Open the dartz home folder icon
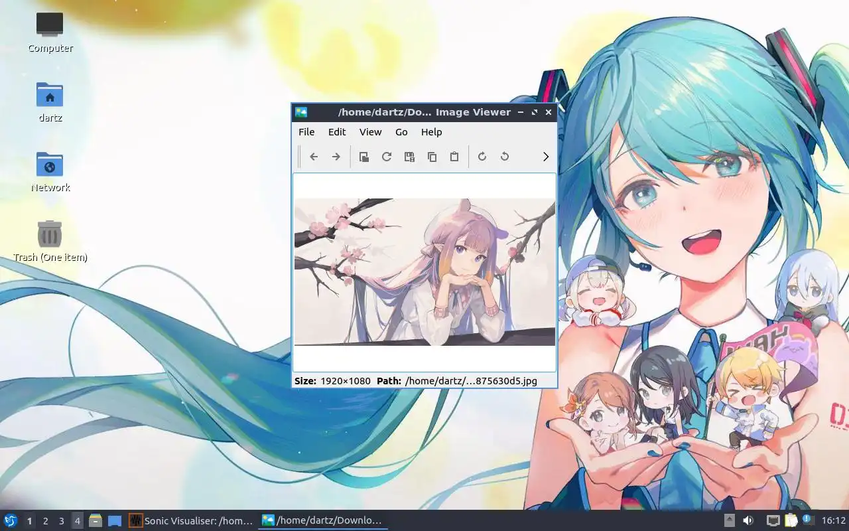 pos(50,102)
